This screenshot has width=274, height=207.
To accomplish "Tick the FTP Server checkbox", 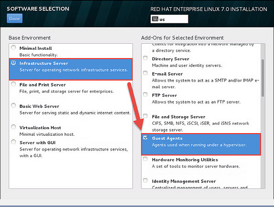I will point(145,94).
